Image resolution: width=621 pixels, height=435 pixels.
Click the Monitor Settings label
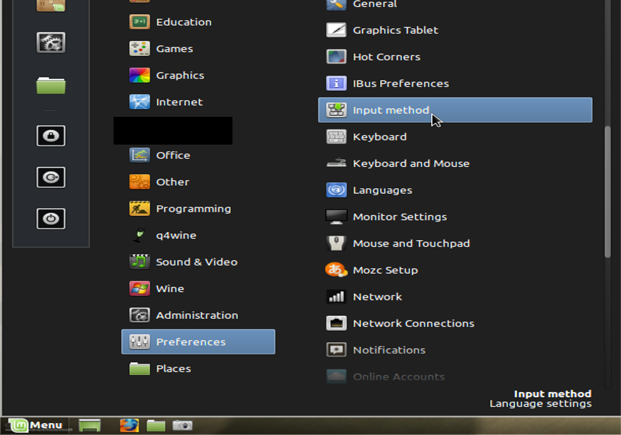tap(400, 217)
